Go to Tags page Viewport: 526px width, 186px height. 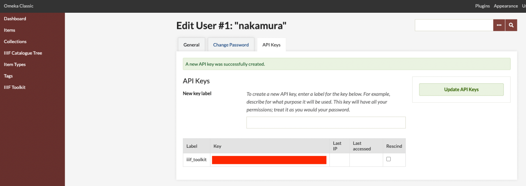point(8,76)
